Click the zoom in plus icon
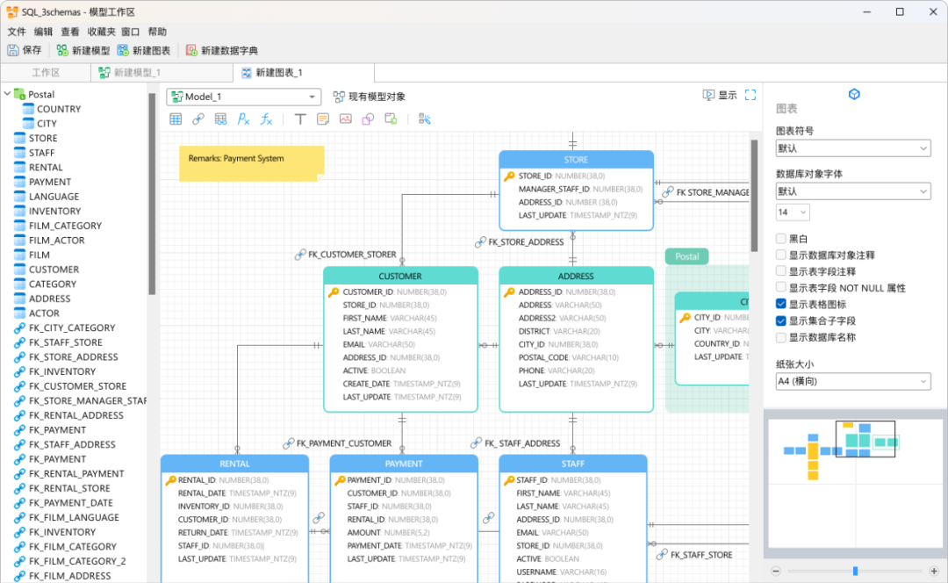 click(x=934, y=571)
